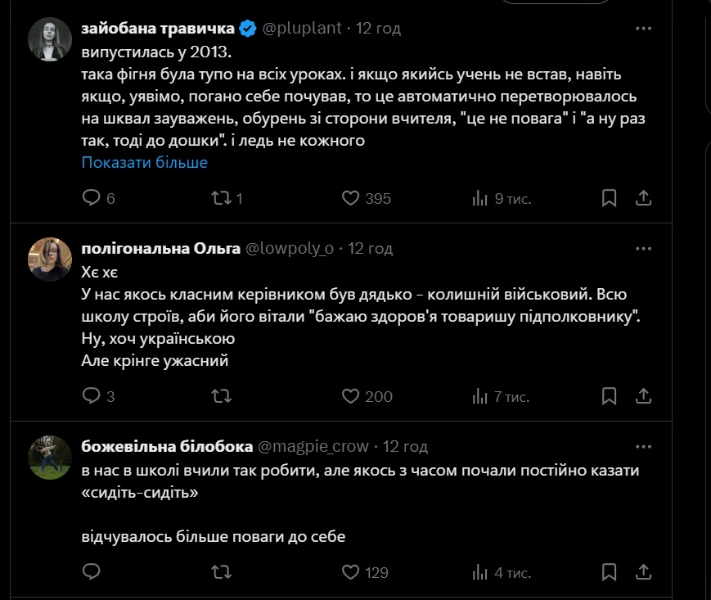Reply to @lowpoly_o tweet
Screen dimensions: 711x600
pyautogui.click(x=92, y=396)
